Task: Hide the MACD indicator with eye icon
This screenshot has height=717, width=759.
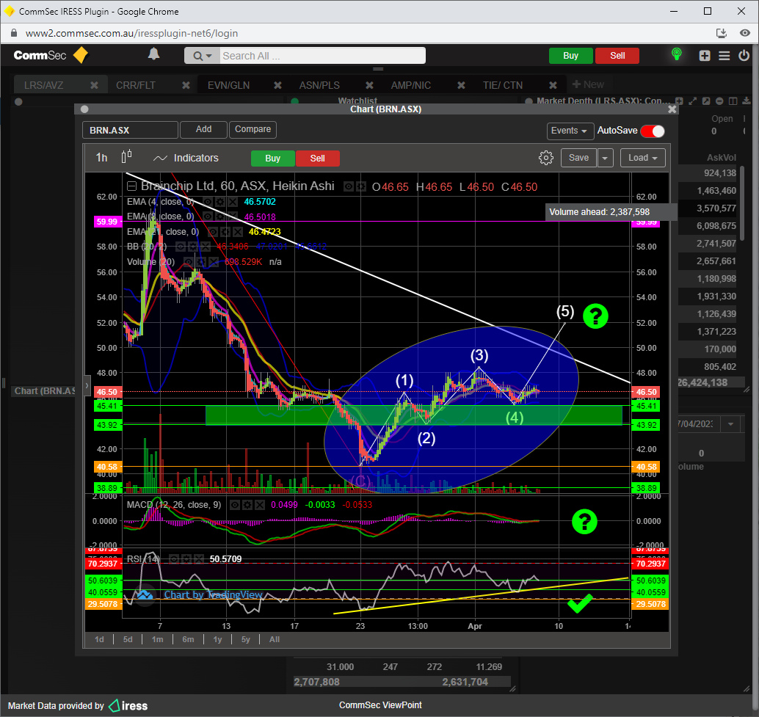Action: coord(235,505)
